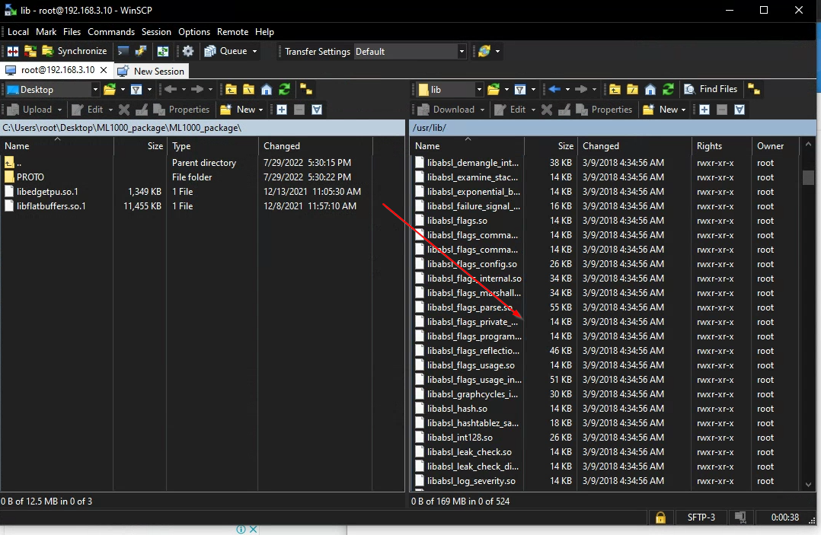
Task: Go to local root directory icon
Action: [249, 90]
